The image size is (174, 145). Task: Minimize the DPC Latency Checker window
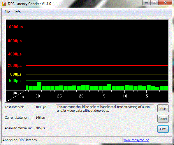pyautogui.click(x=147, y=2)
